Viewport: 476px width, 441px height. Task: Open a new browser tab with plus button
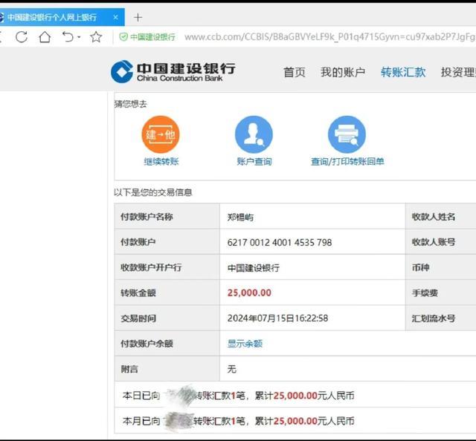[x=138, y=17]
